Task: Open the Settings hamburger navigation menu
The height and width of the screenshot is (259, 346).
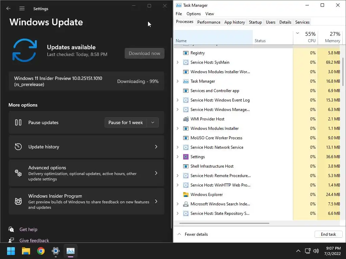Action: [22, 8]
